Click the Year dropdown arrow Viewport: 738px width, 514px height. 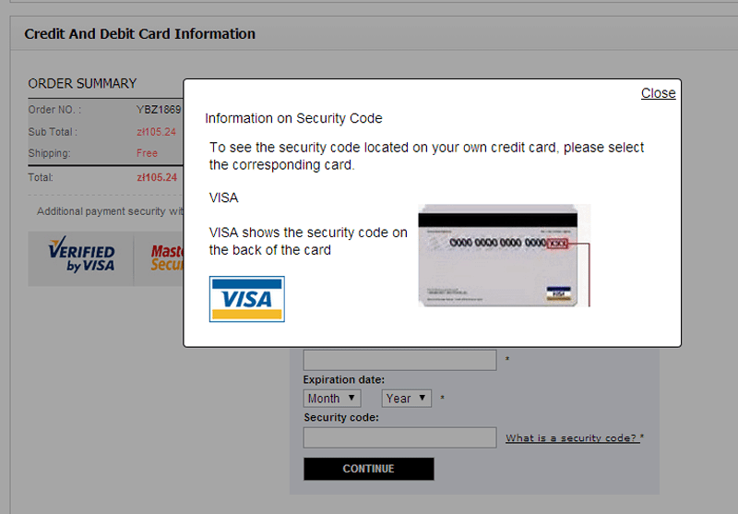pos(423,398)
